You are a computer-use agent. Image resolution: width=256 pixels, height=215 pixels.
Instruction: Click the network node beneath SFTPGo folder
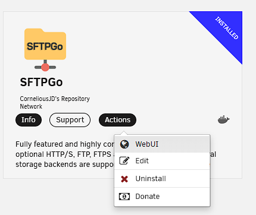tap(45, 67)
